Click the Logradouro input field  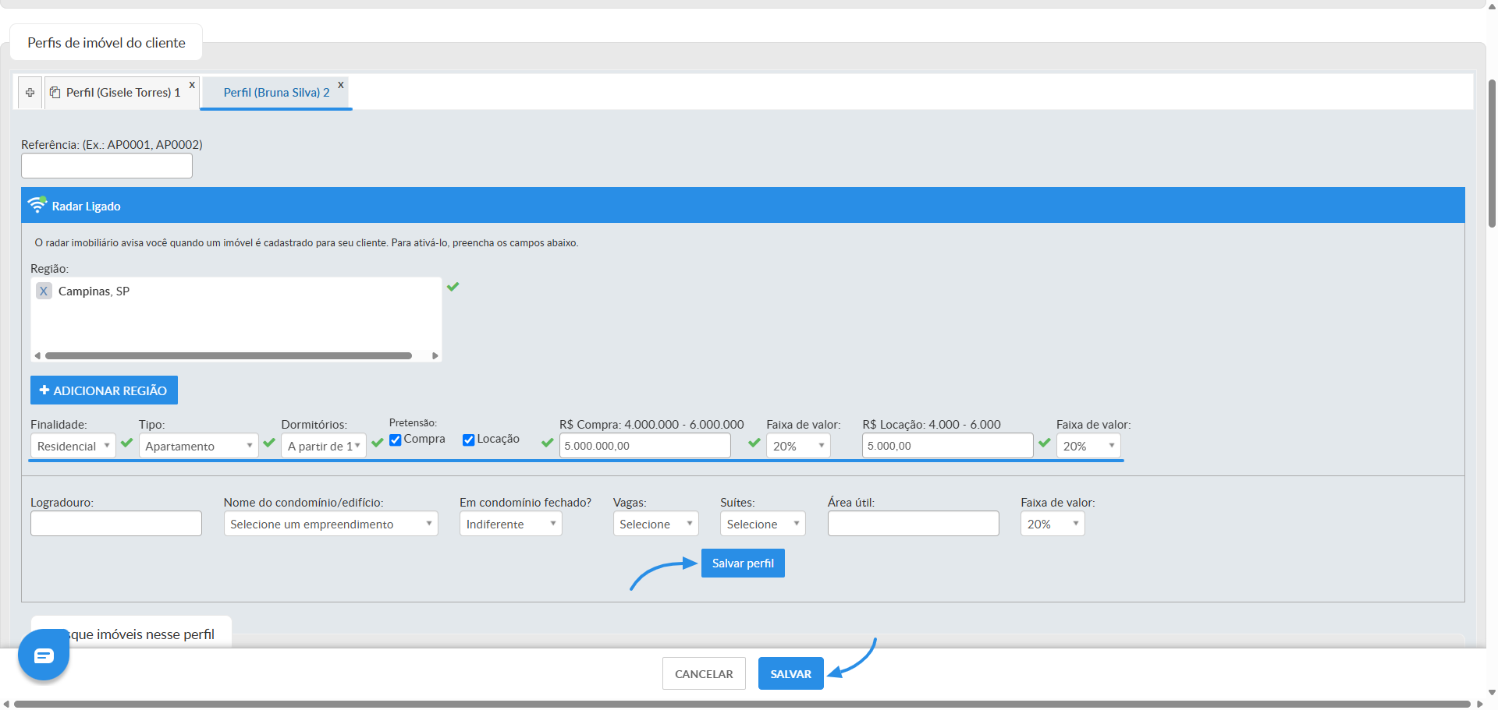pos(116,524)
